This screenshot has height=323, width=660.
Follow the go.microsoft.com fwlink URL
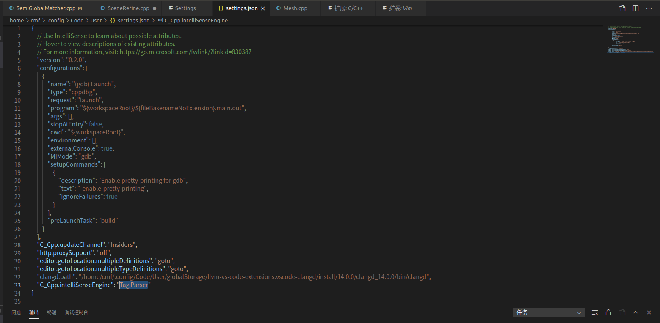185,52
